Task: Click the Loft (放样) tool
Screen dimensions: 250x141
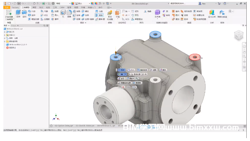Action: 32,15
